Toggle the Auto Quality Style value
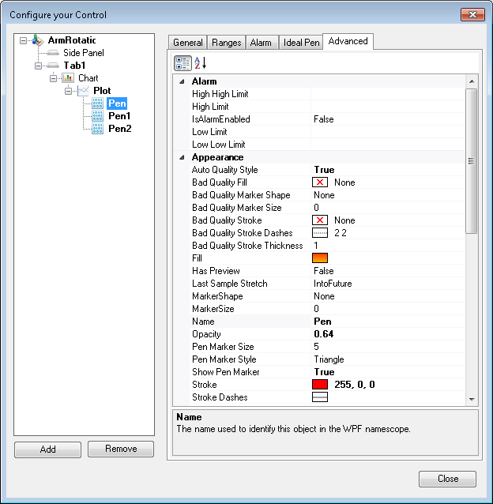This screenshot has height=504, width=493. [324, 170]
